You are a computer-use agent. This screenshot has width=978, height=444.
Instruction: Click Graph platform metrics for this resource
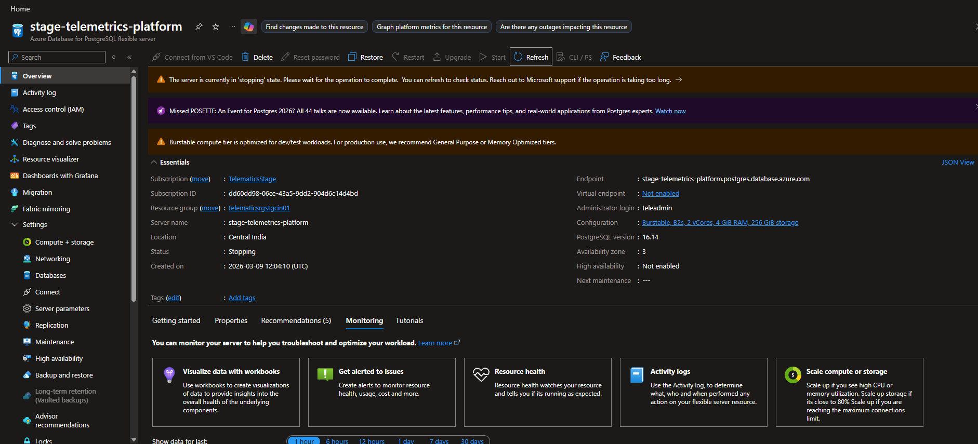[432, 27]
